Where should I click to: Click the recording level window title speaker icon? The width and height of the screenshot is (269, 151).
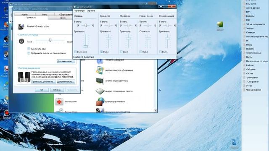coord(75,7)
